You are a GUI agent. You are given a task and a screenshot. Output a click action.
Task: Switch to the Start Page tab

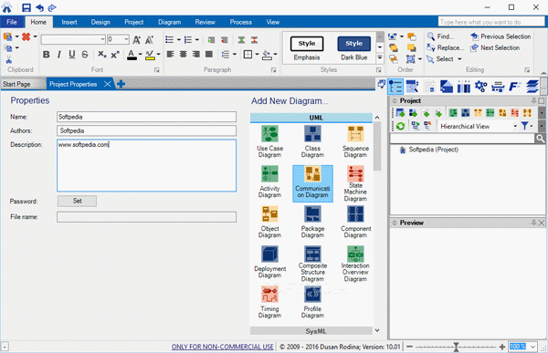(16, 84)
